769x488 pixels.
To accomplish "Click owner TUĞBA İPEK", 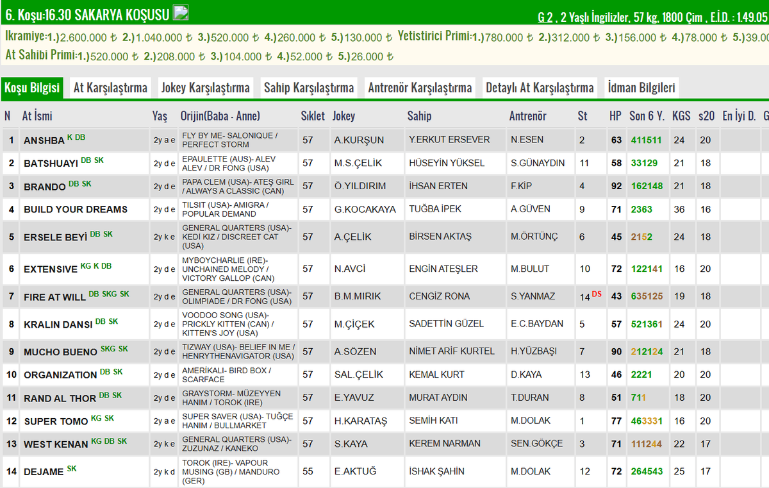I will pyautogui.click(x=435, y=209).
